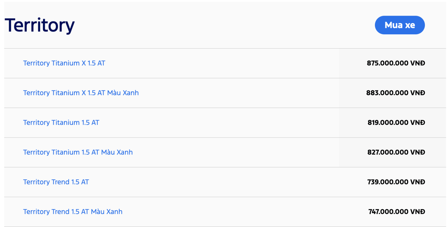Open the model name priced 875.000.000 VNĐ
Screen dimensions: 447x227
pyautogui.click(x=64, y=63)
